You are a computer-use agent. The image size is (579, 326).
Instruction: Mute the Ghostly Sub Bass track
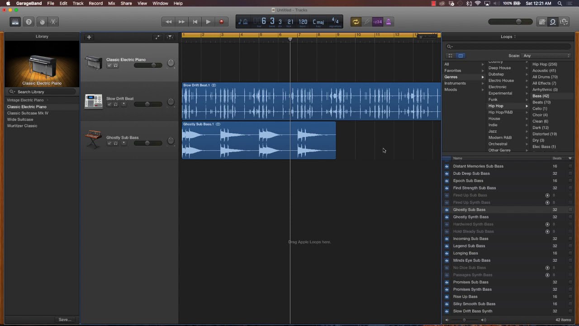[x=109, y=144]
